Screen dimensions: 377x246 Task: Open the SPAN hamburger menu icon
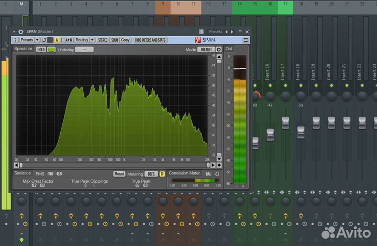click(246, 40)
